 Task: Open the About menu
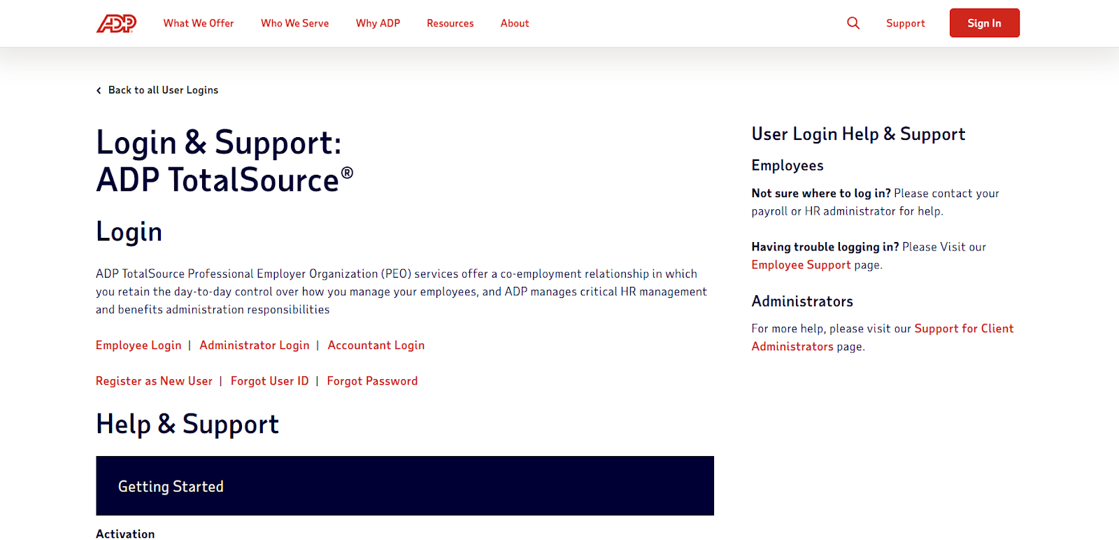[515, 23]
